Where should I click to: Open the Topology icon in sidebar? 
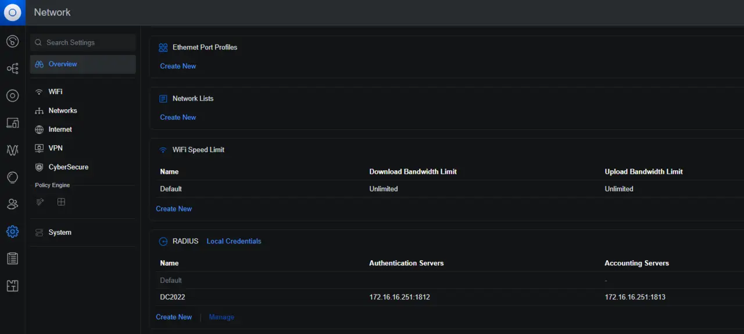tap(12, 69)
